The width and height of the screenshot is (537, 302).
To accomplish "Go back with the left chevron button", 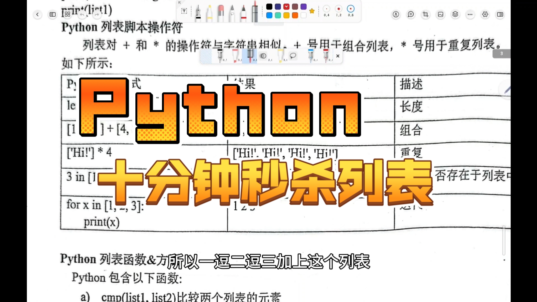I will [37, 14].
